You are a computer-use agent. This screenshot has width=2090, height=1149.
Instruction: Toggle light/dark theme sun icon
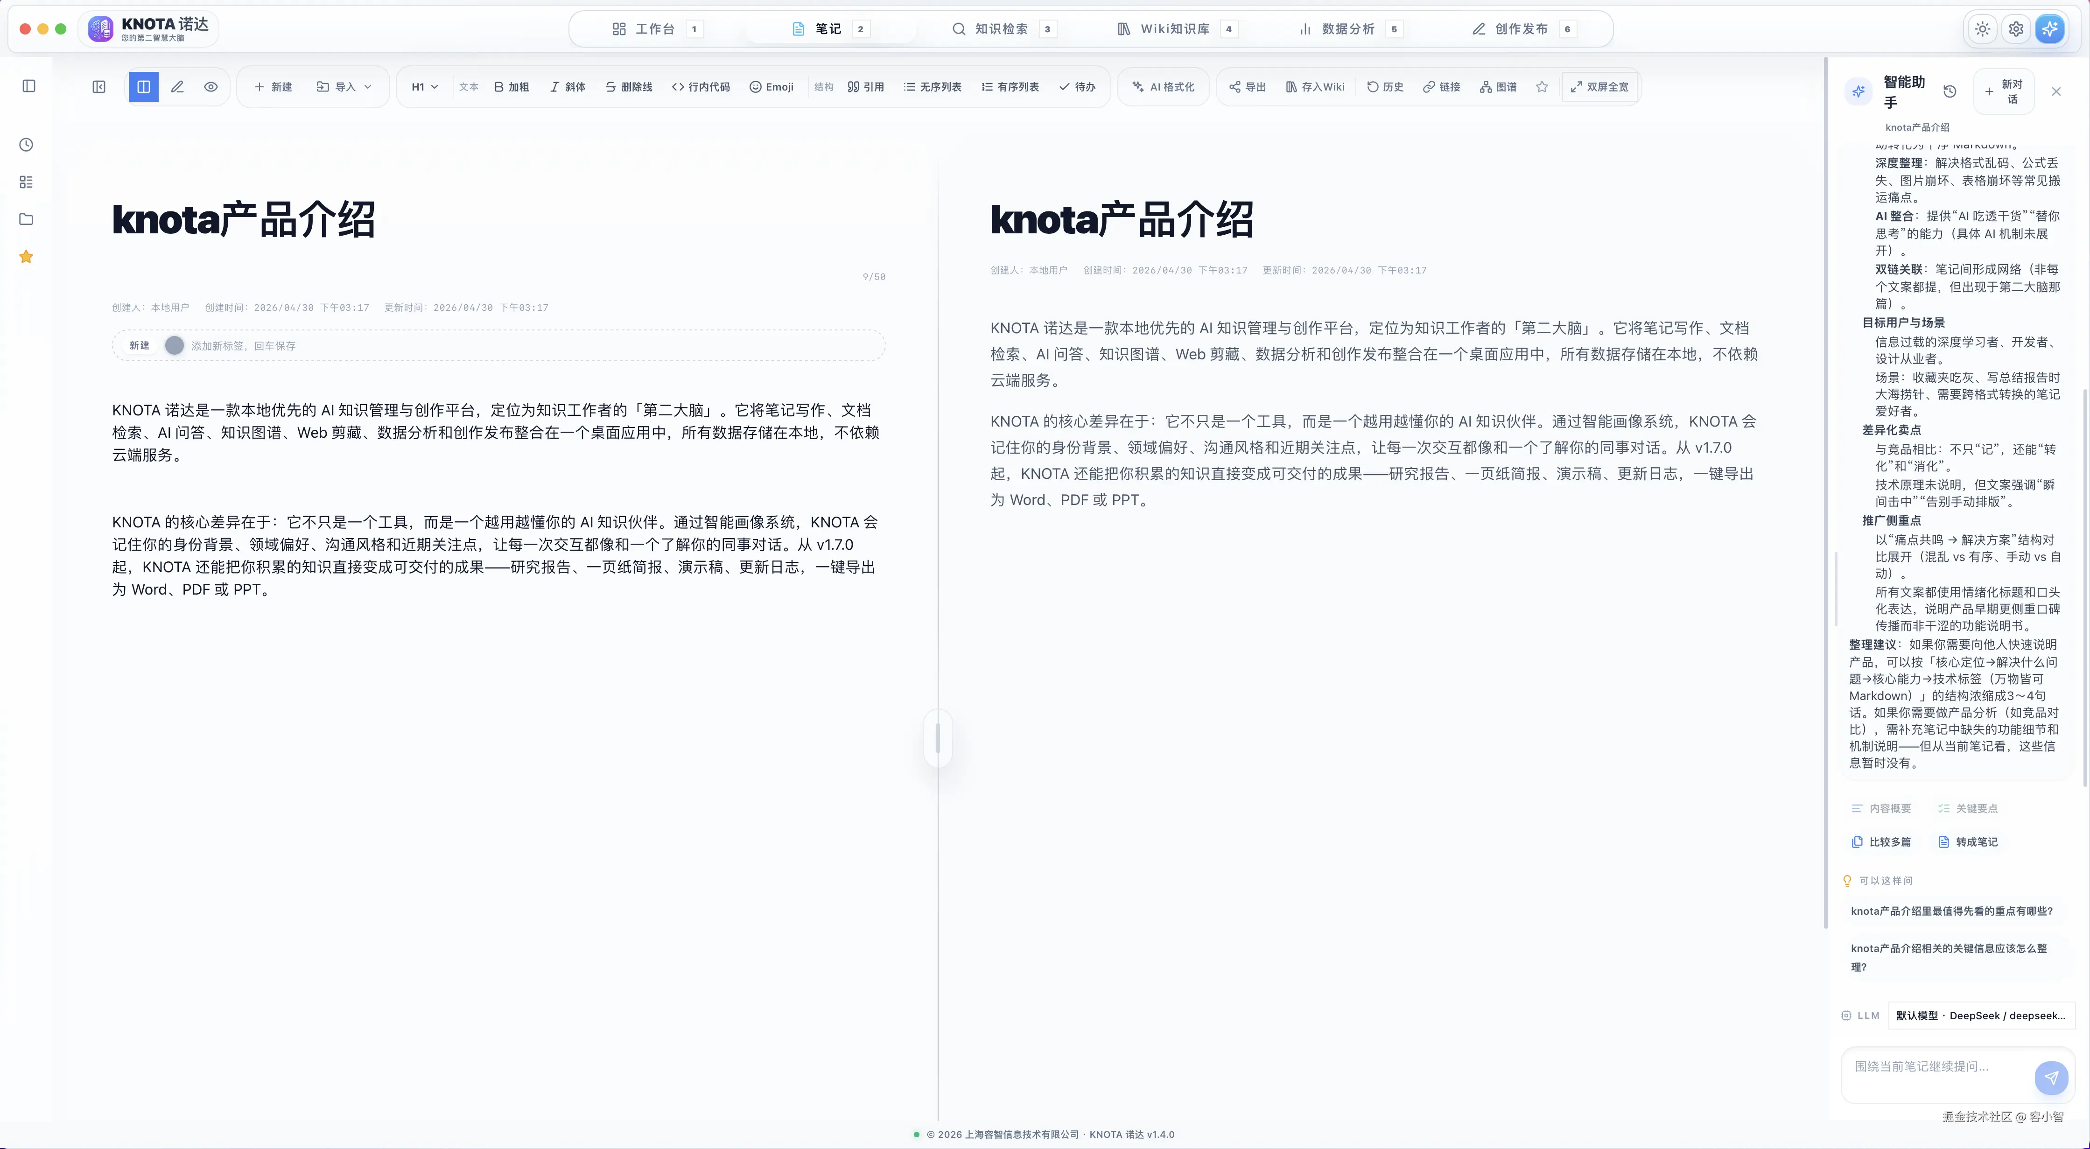[x=1982, y=29]
